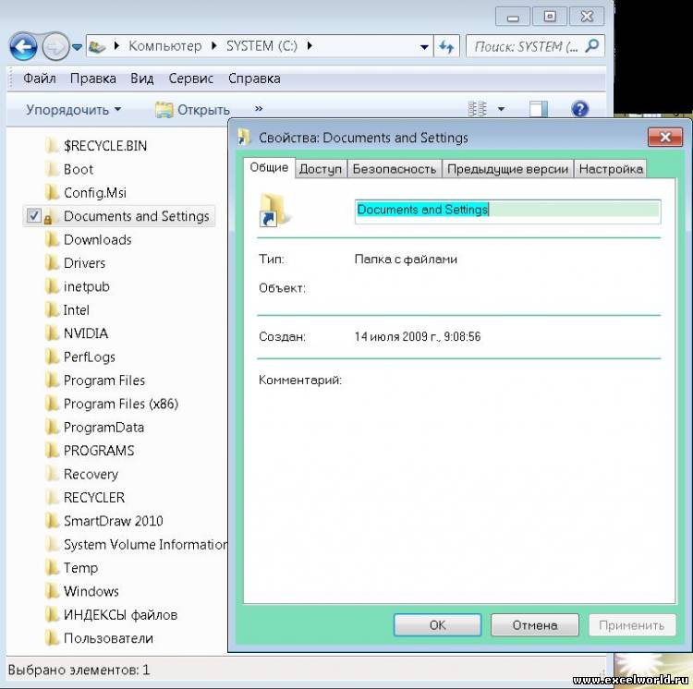Expand arrow before SYSTEM (C:) breadcrumb
Viewport: 693px width, 689px height.
[x=214, y=45]
